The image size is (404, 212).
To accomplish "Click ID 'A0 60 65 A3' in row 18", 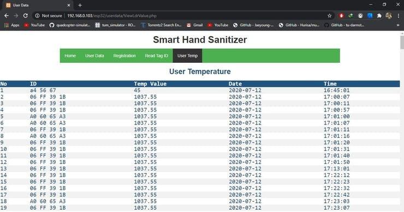I will 47,202.
